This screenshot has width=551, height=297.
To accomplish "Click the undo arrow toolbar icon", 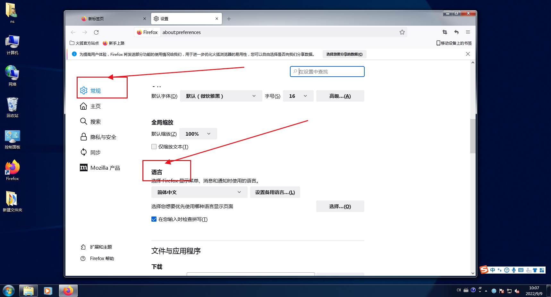I will pyautogui.click(x=456, y=32).
